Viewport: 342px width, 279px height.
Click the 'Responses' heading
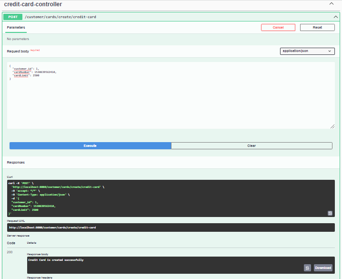point(16,163)
